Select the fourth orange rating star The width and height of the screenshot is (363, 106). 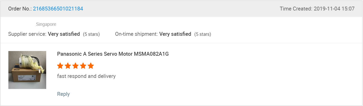(x=83, y=66)
